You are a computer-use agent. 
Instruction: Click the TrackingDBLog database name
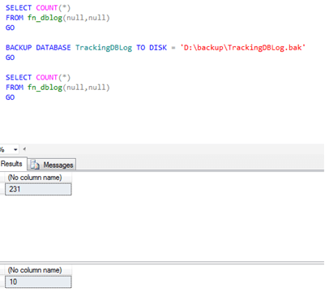[x=104, y=48]
